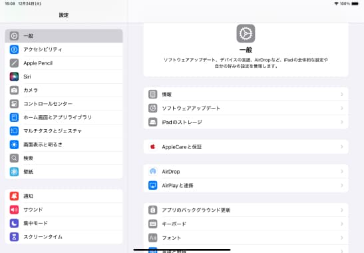The image size is (364, 253).
Task: Open the アクセシビリティ settings icon
Action: click(x=14, y=49)
